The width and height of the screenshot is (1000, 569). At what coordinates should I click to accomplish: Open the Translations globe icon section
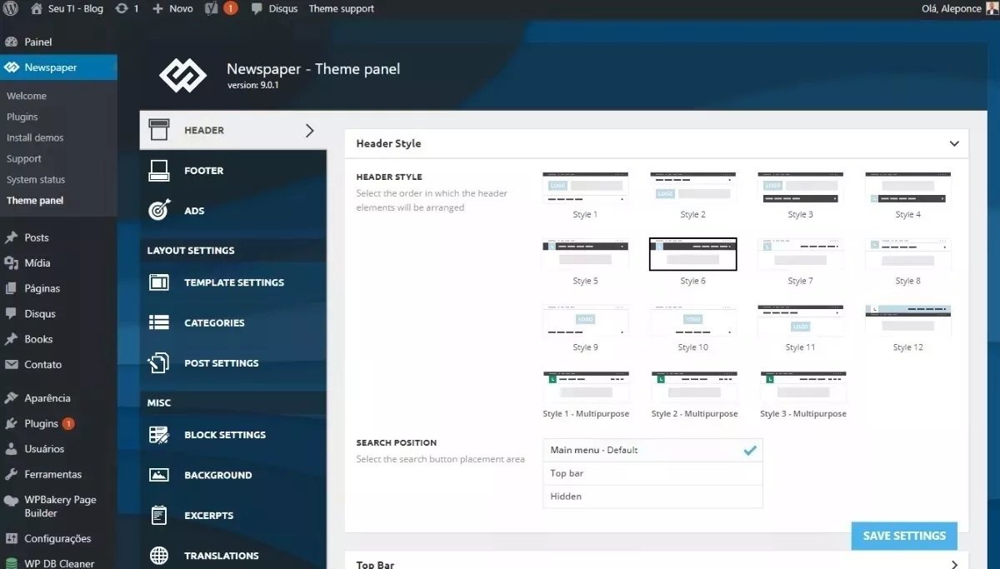point(159,556)
